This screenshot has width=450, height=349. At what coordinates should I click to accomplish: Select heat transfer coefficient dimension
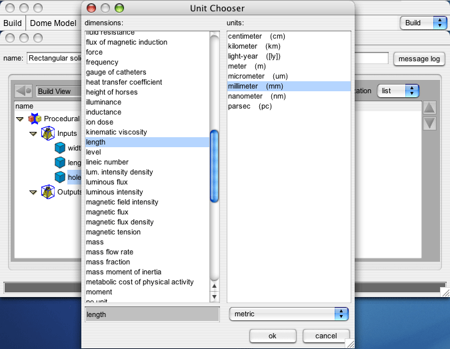[x=147, y=83]
